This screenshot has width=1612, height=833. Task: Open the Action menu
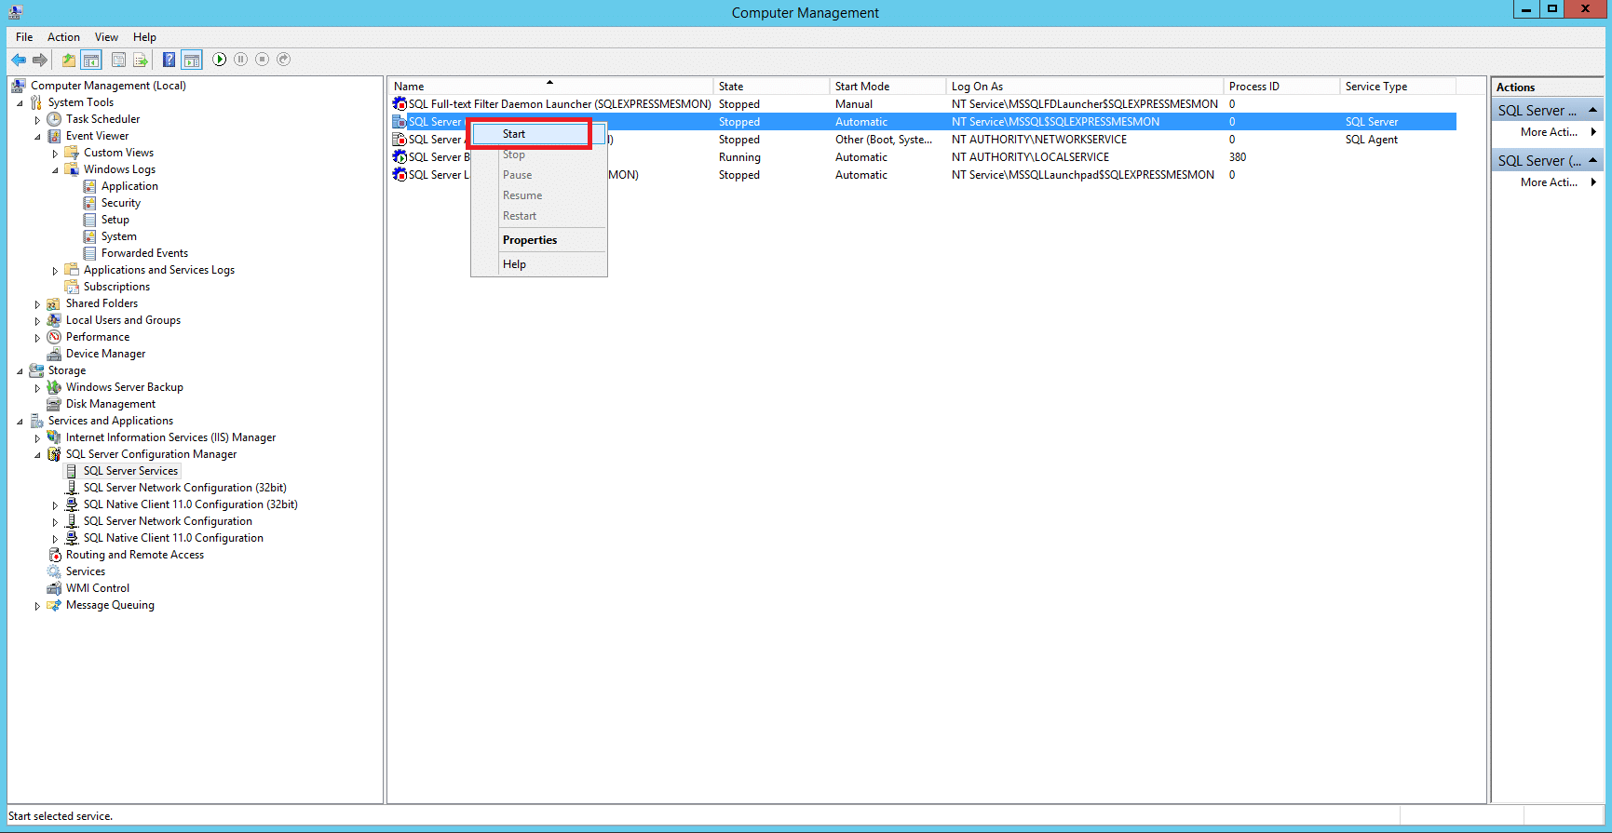coord(63,37)
